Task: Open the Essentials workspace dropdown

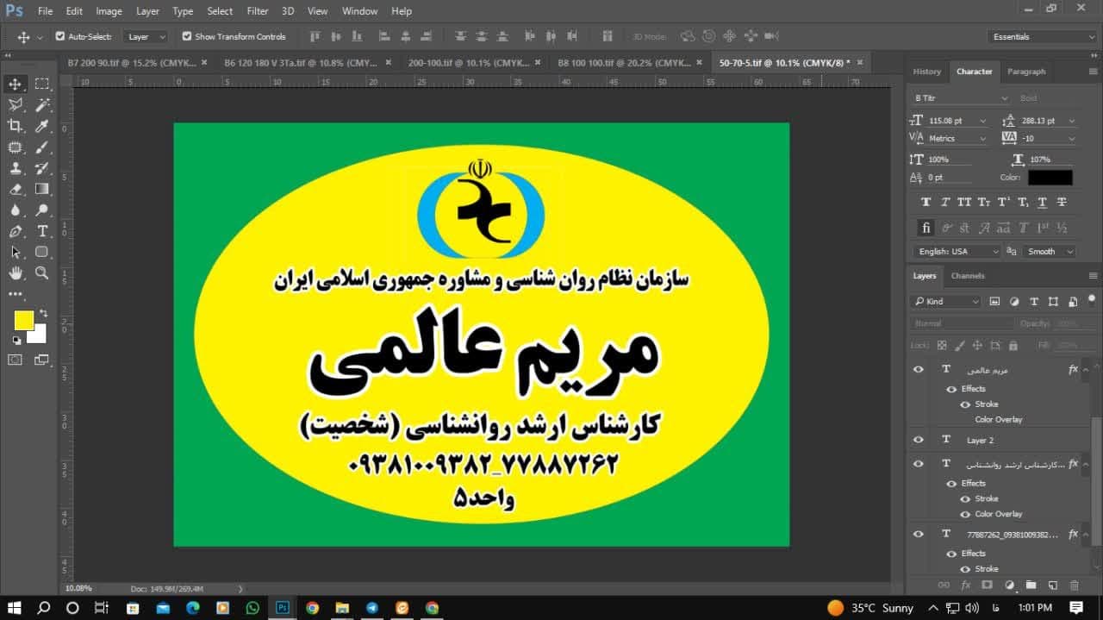Action: pos(1043,36)
